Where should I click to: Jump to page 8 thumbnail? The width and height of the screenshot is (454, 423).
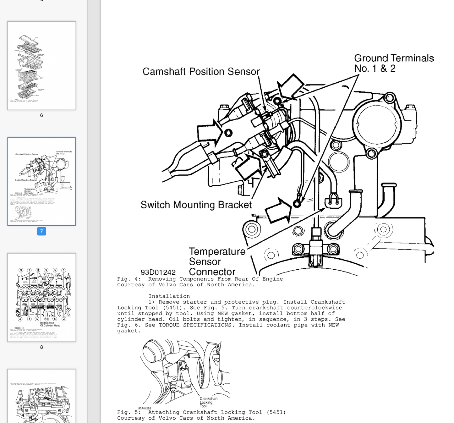pyautogui.click(x=41, y=297)
